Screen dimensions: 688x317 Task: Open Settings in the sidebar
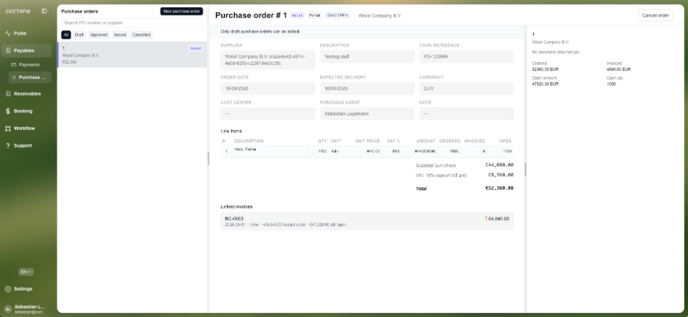click(26, 289)
